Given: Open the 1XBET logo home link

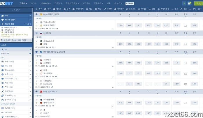Looking at the screenshot, I should click(6, 3).
